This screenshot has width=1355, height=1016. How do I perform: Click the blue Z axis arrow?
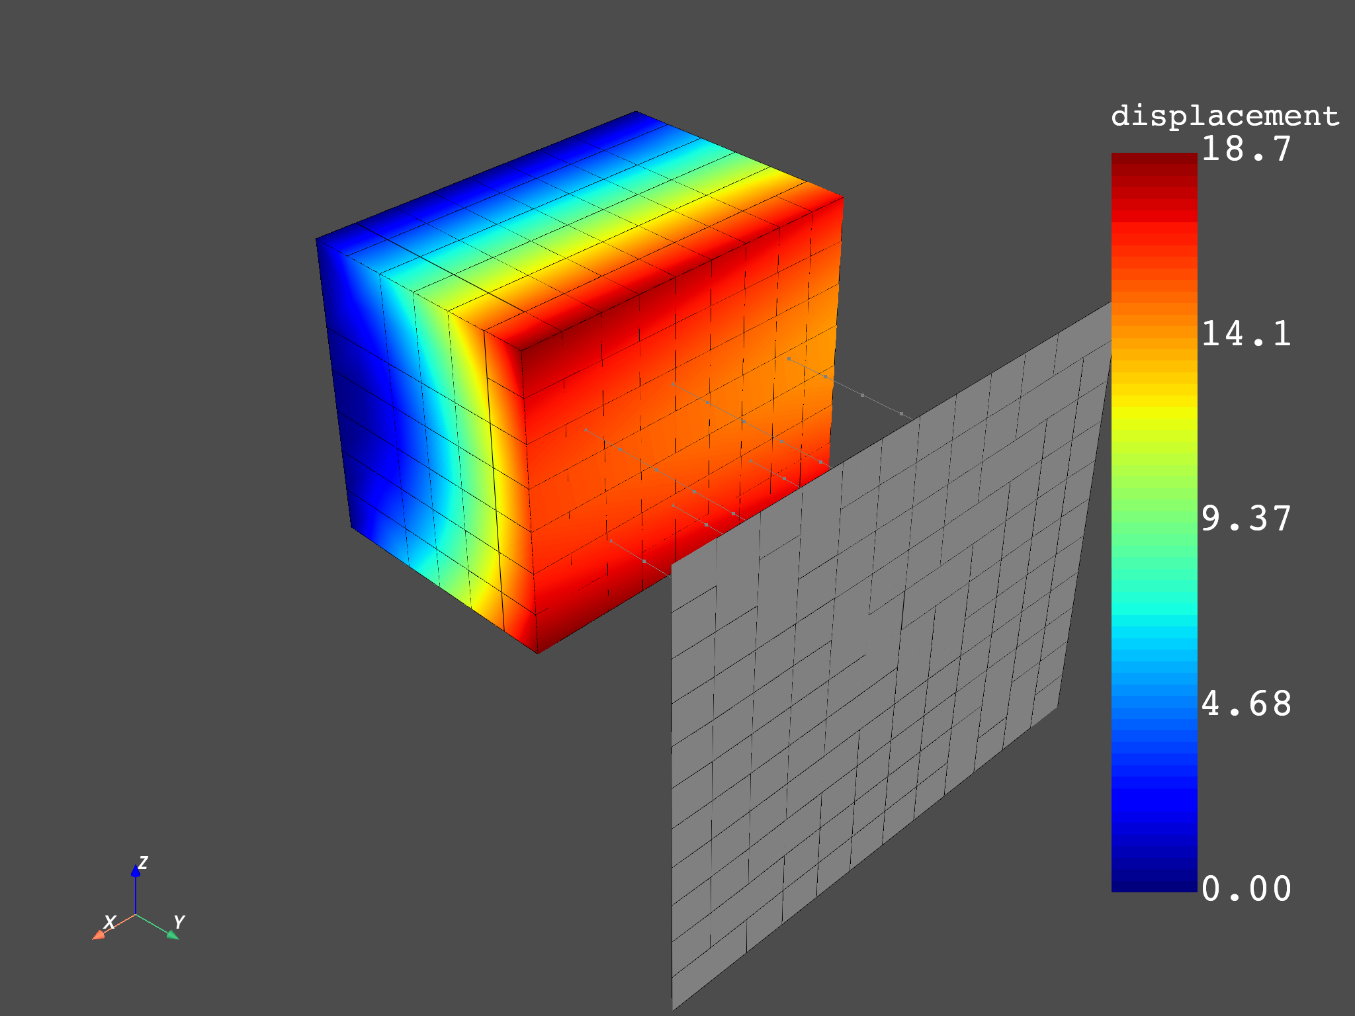click(x=136, y=889)
